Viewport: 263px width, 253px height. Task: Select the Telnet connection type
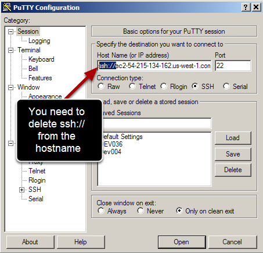132,87
